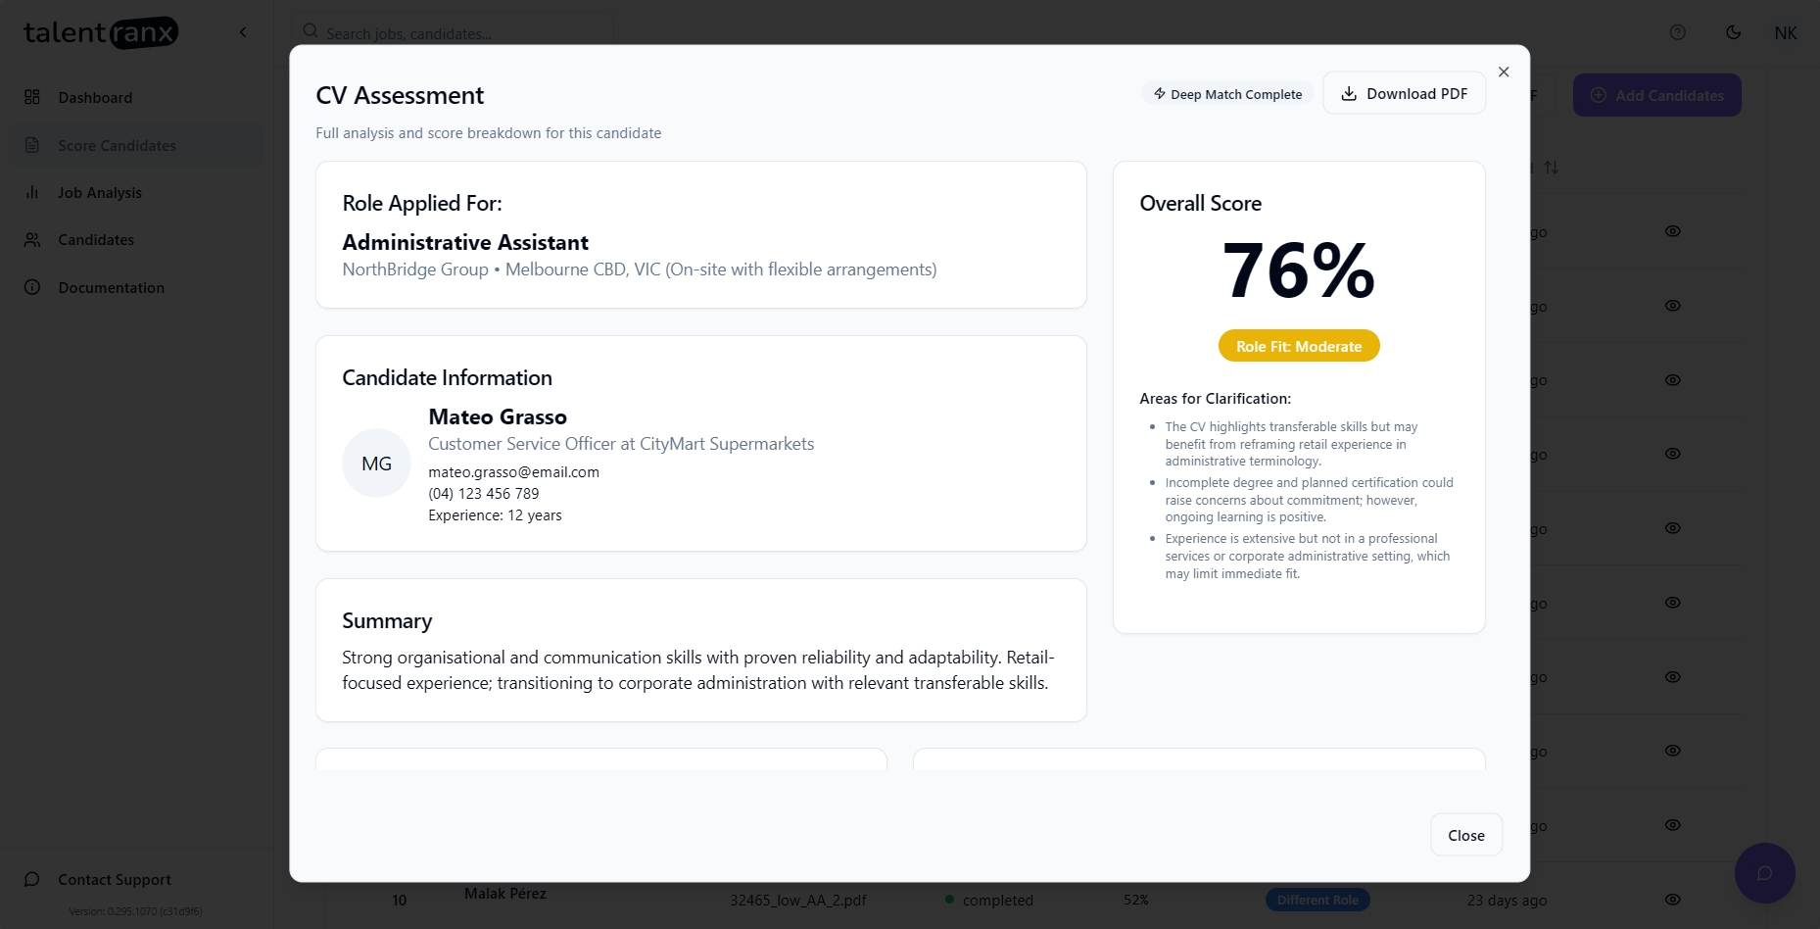Click the Deep Match Complete badge
The height and width of the screenshot is (929, 1820).
1227,94
